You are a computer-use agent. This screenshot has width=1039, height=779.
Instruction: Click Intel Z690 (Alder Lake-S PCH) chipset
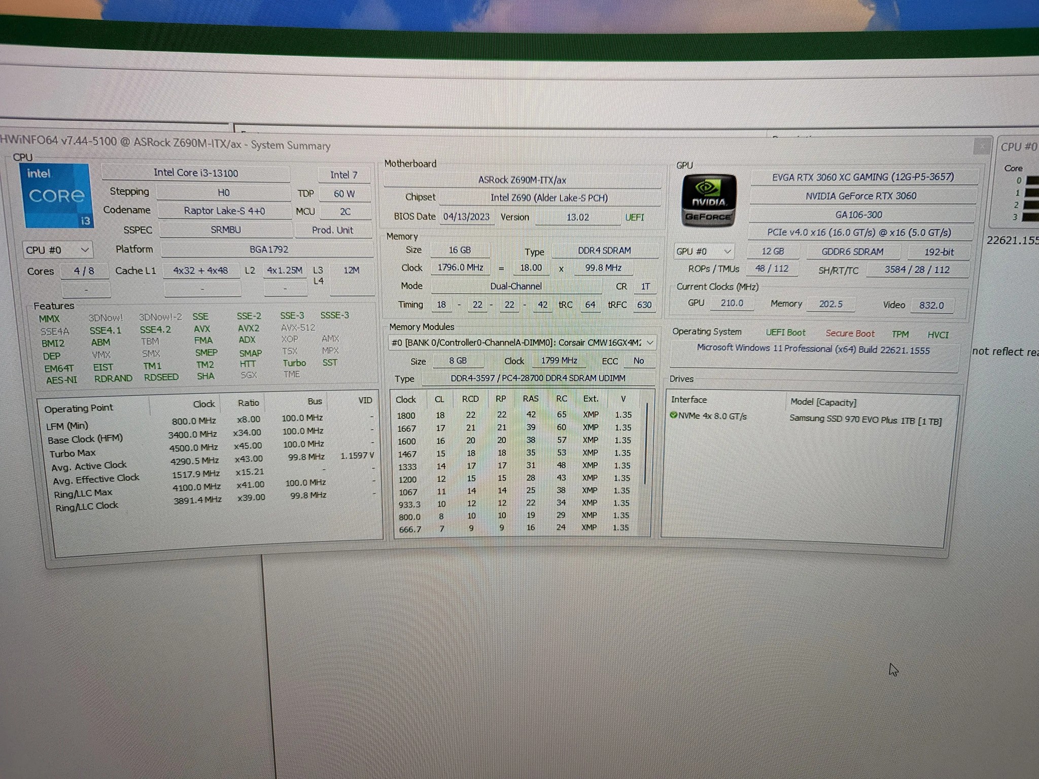549,198
